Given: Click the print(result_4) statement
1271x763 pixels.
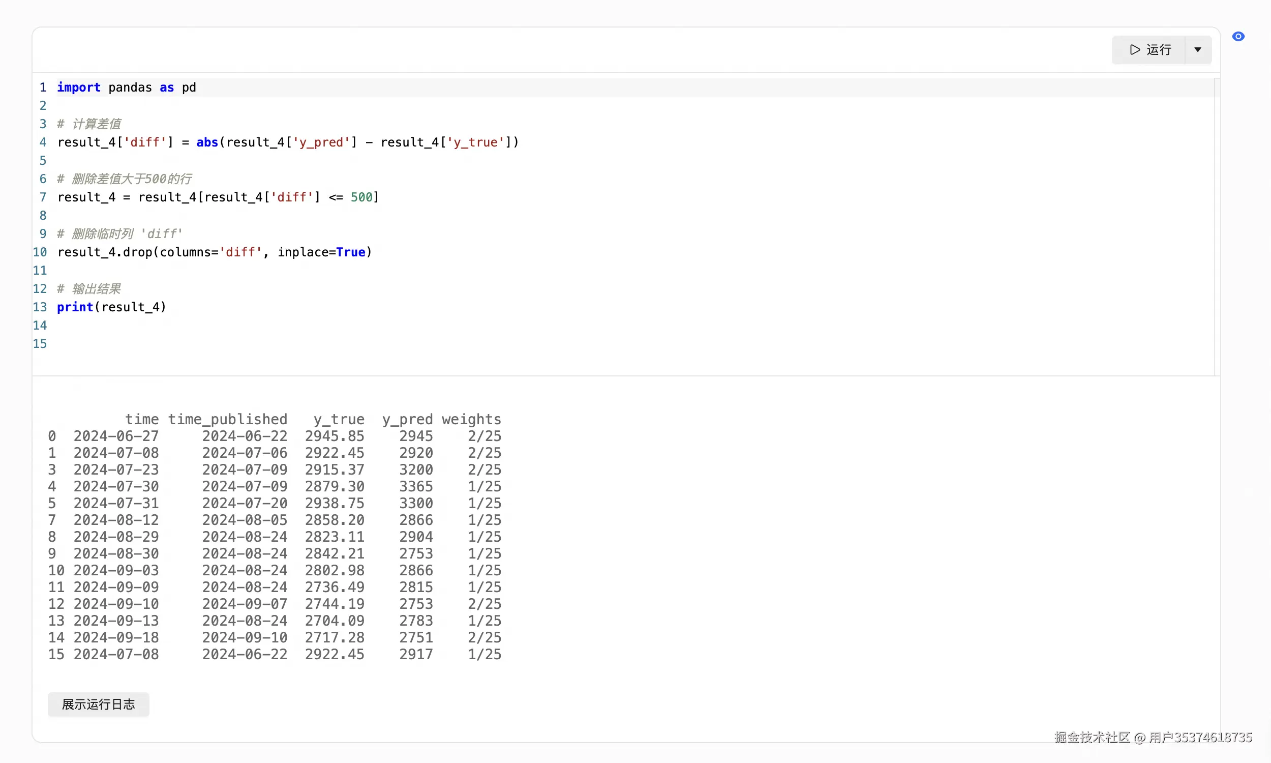Looking at the screenshot, I should 111,307.
